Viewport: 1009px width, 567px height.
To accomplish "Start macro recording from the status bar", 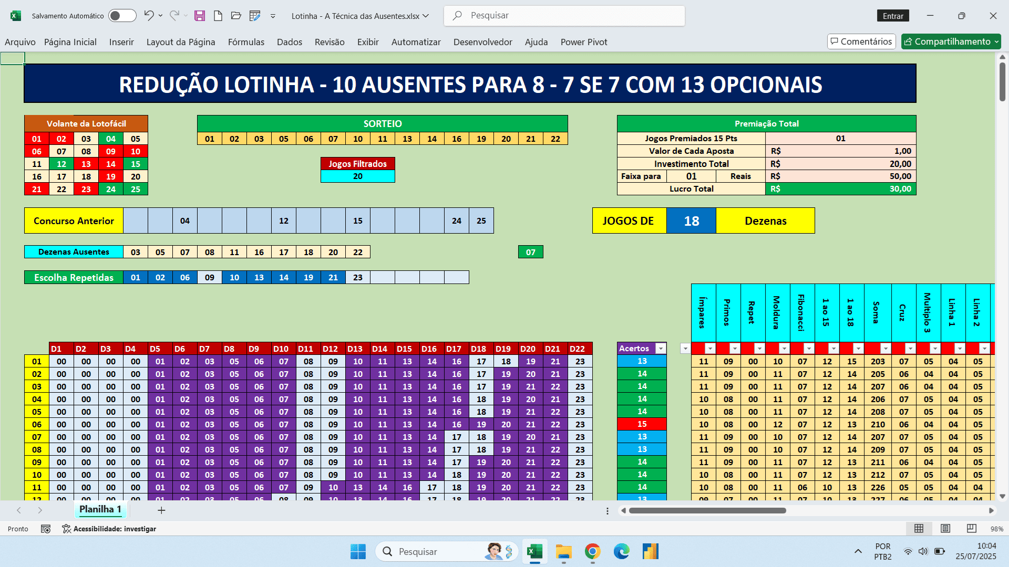I will click(46, 529).
